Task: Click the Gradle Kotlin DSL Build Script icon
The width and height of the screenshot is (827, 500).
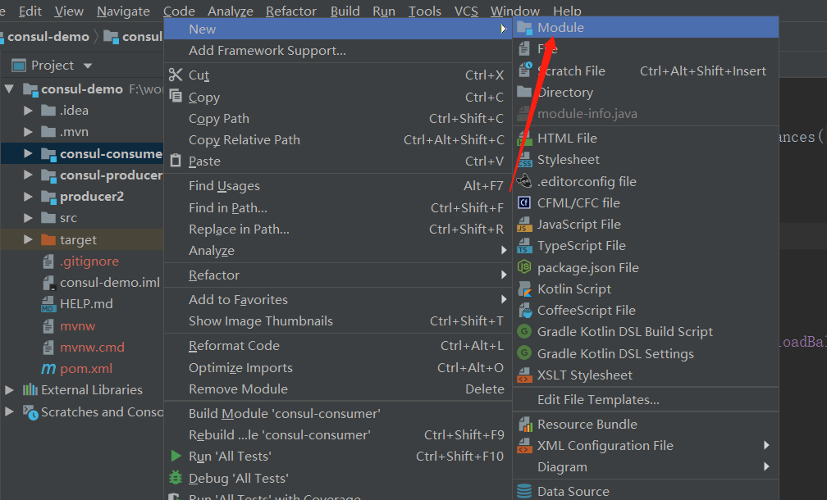Action: [524, 332]
